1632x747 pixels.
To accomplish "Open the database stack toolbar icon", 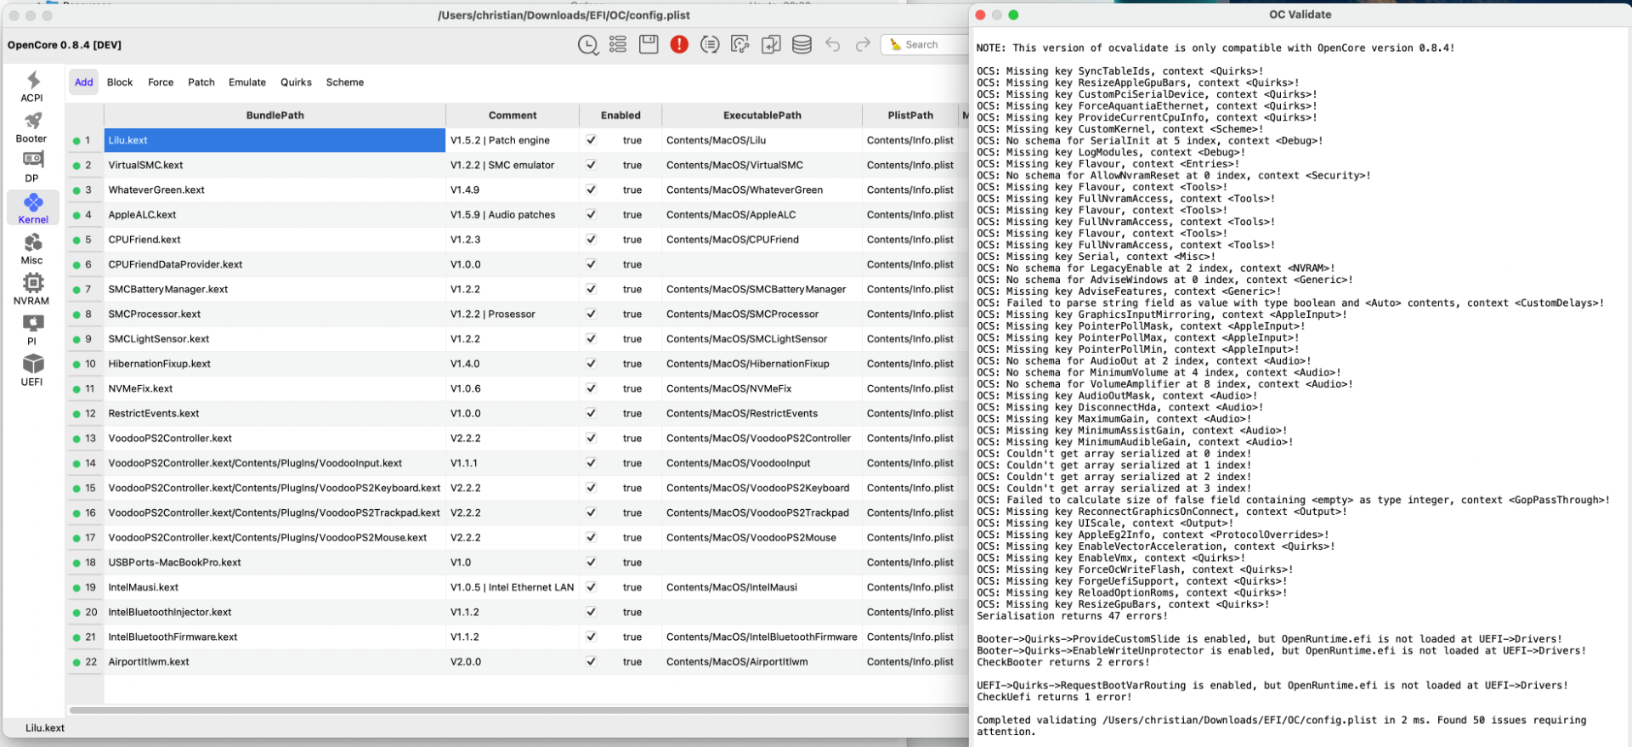I will click(x=802, y=44).
